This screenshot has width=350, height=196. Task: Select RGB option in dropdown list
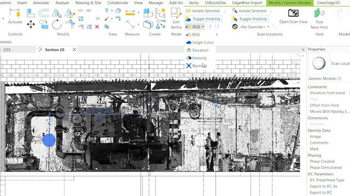click(x=193, y=35)
